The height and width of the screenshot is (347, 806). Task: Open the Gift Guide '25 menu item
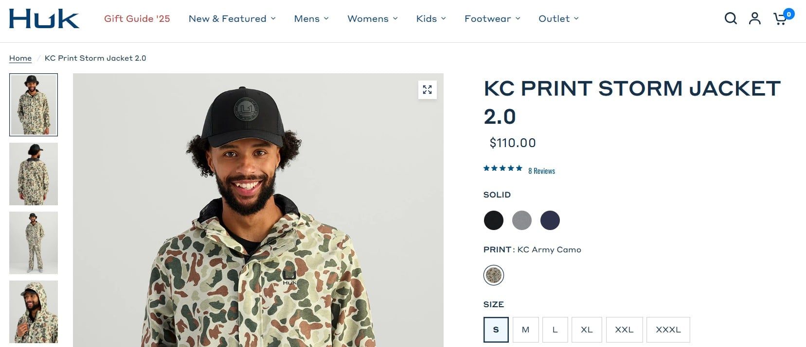coord(137,18)
